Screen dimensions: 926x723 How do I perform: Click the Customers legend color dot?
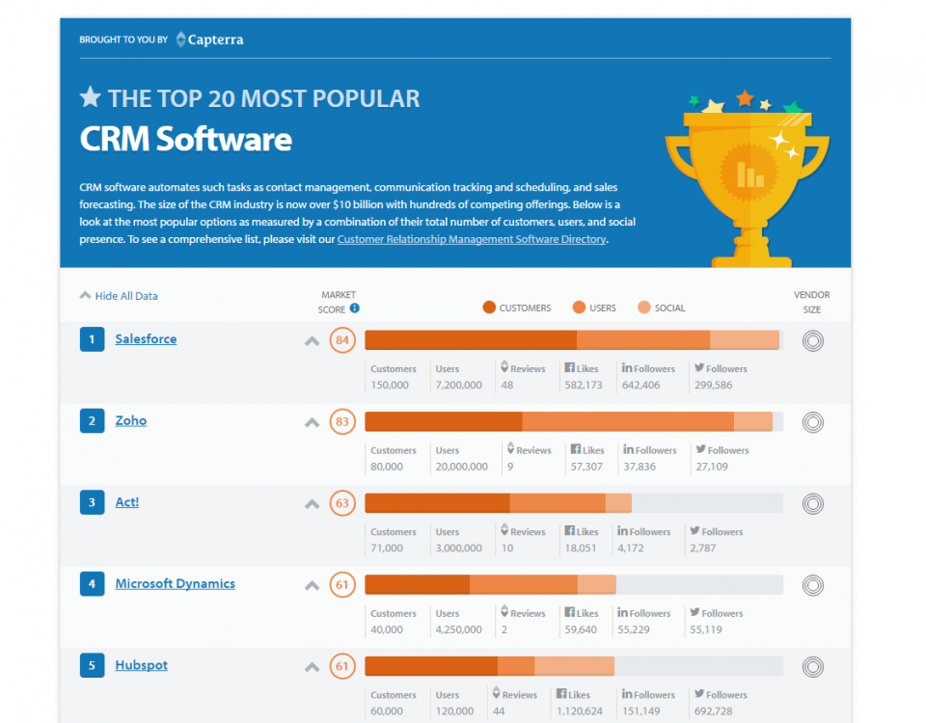tap(489, 307)
